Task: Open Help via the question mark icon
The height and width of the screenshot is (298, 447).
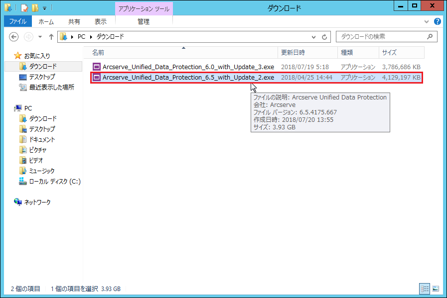Action: click(438, 21)
